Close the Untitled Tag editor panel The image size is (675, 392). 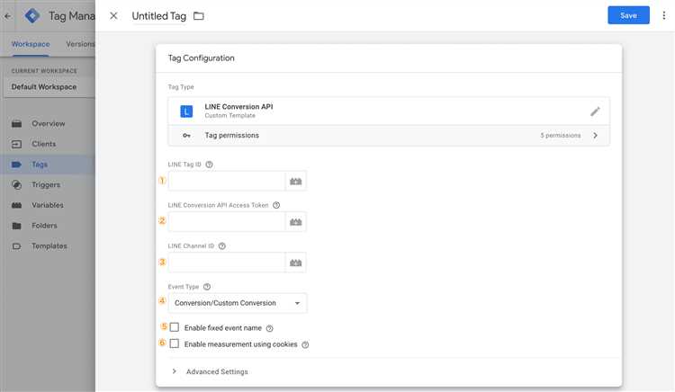tap(113, 16)
